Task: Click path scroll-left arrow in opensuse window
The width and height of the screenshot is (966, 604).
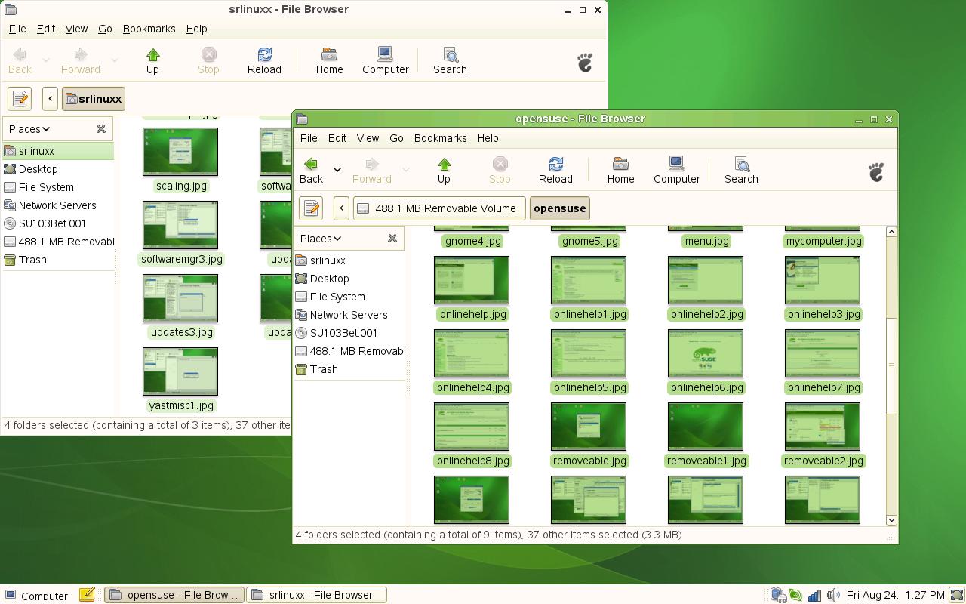Action: (x=341, y=208)
